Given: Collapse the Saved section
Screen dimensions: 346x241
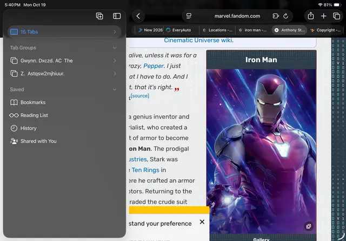Looking at the screenshot, I should pos(115,89).
